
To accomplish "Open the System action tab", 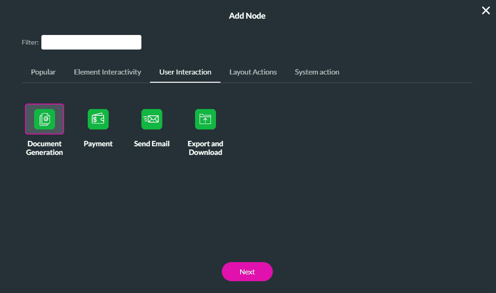I will (x=317, y=72).
